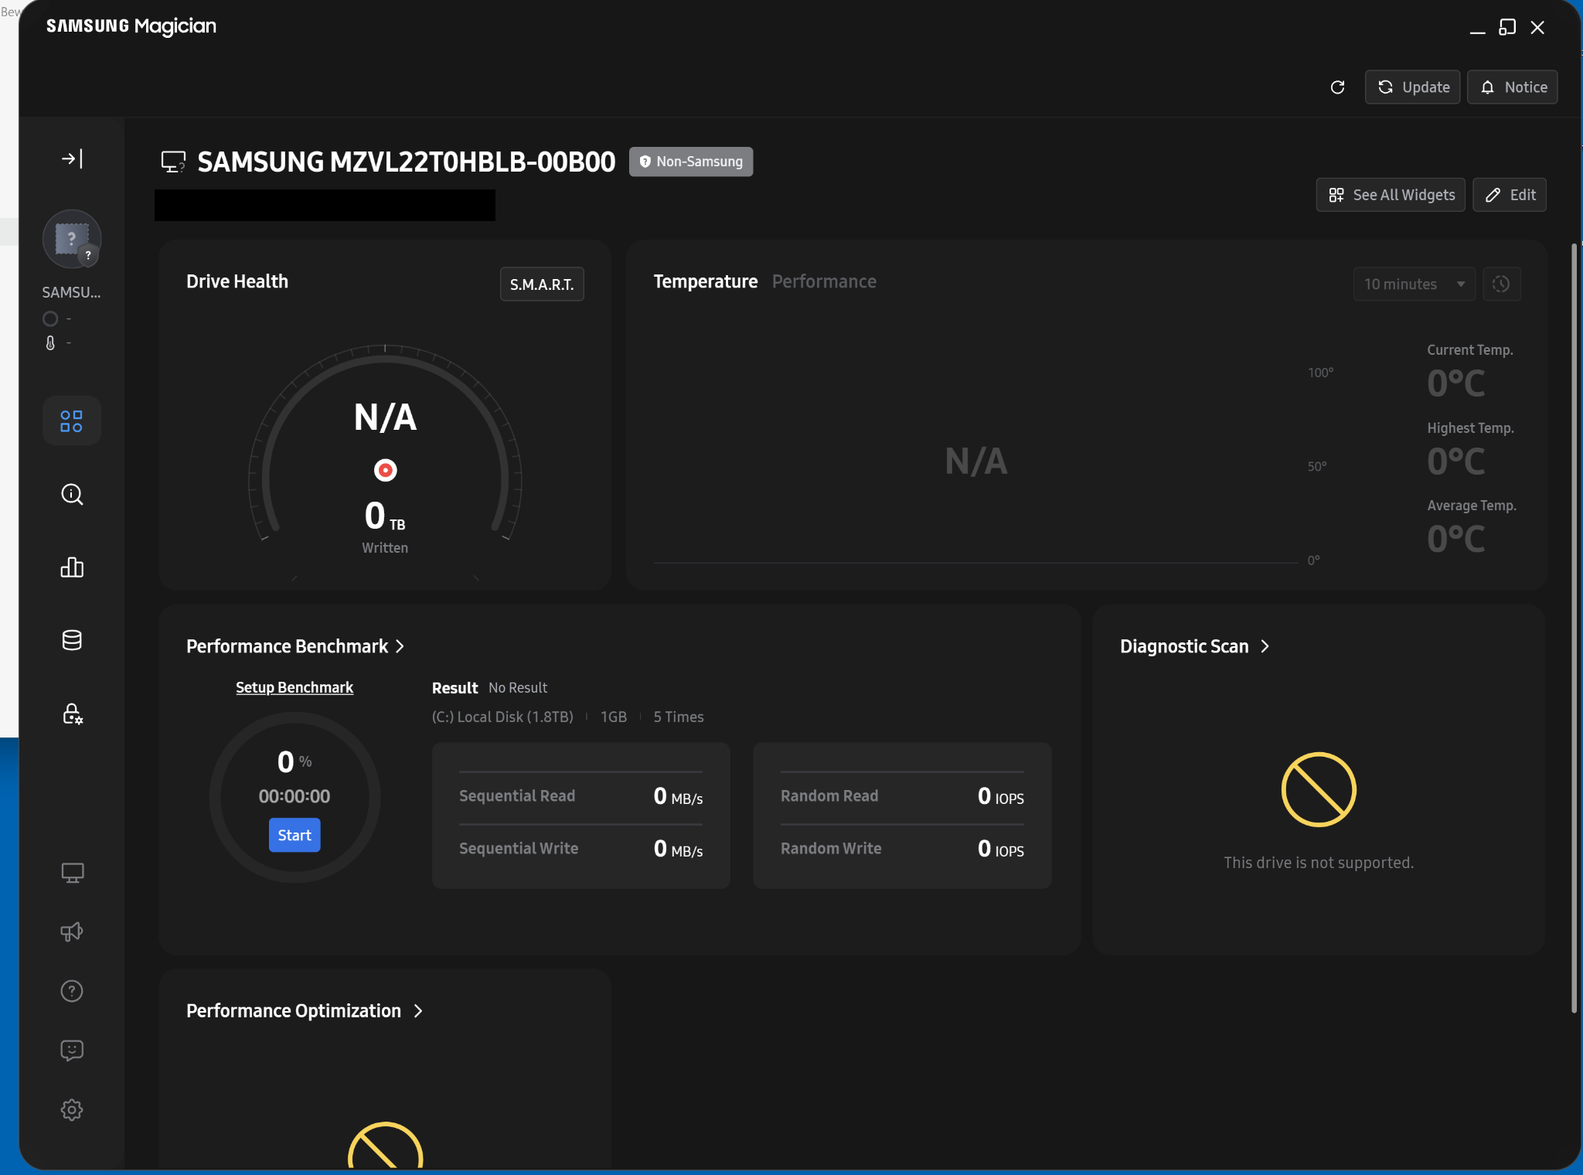Open the dashboard widgets view icon
The width and height of the screenshot is (1583, 1175).
72,421
